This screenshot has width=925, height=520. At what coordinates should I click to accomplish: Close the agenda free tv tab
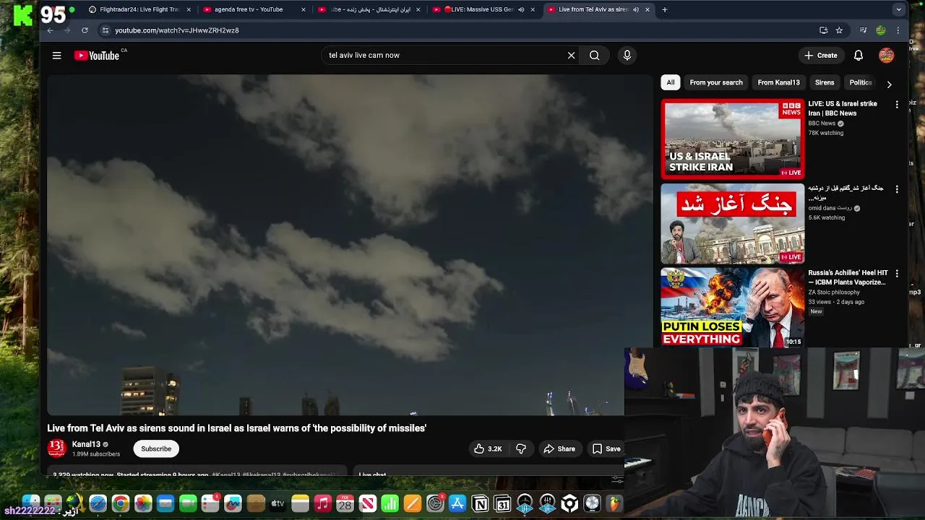point(304,9)
